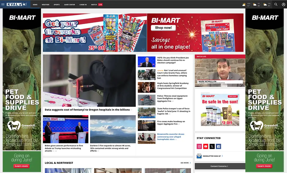The width and height of the screenshot is (287, 173).
Task: Open KVAL's Facebook page icon
Action: coord(218,146)
